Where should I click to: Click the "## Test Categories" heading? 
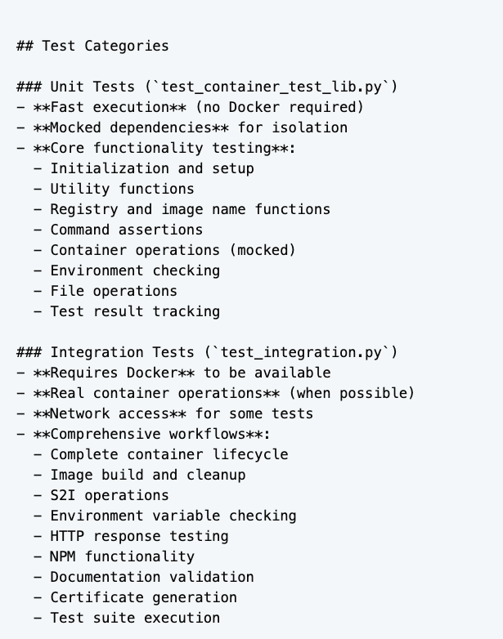tap(92, 46)
